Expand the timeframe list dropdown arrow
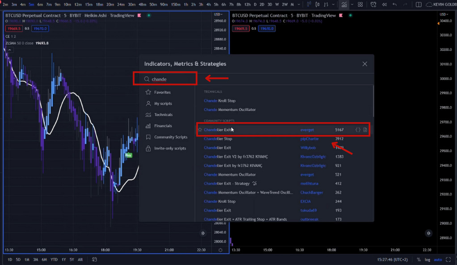The width and height of the screenshot is (457, 265). pos(299,4)
